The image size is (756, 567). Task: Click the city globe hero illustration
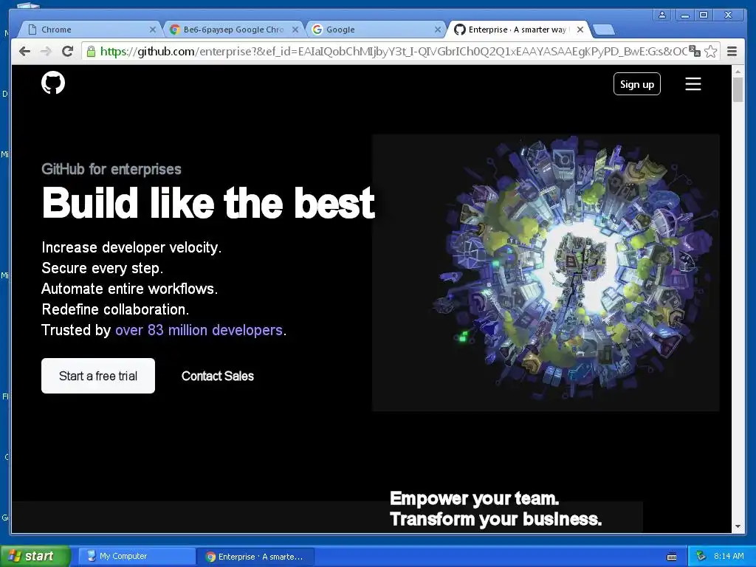click(x=546, y=272)
